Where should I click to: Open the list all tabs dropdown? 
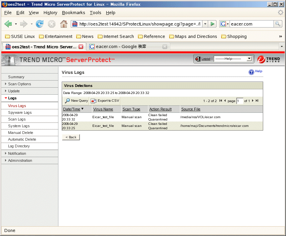pyautogui.click(x=282, y=47)
